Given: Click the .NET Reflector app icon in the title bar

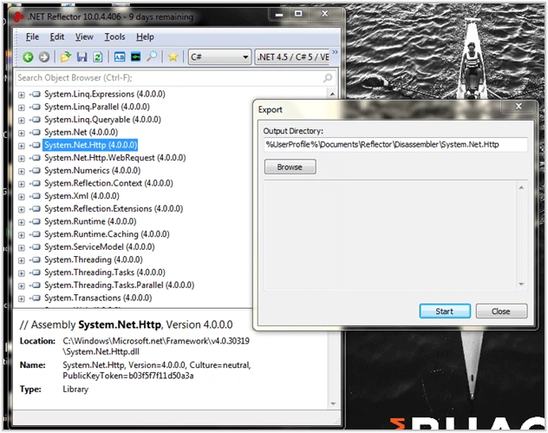Looking at the screenshot, I should [18, 16].
